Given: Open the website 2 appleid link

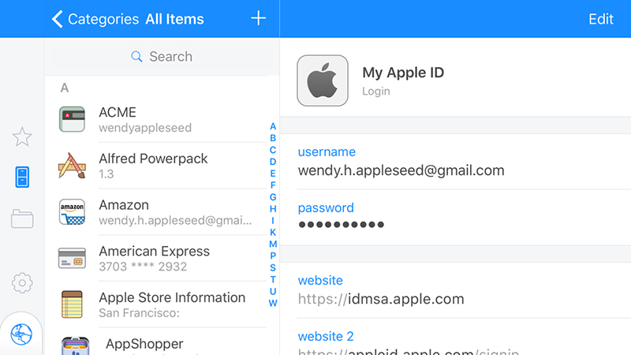Looking at the screenshot, I should (x=409, y=351).
